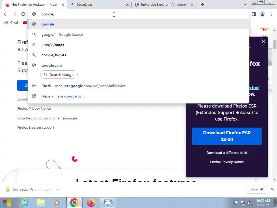Screen dimensions: 277x208
Task: Open the YouTube bookmark icon
Action: click(25, 23)
